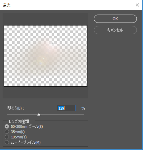Image resolution: width=143 pixels, height=150 pixels.
Task: Select the 50-300mm ズーム radio button
Action: point(7,126)
